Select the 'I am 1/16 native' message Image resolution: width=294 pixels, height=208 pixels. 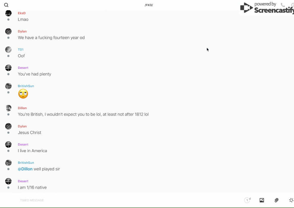[x=32, y=187]
